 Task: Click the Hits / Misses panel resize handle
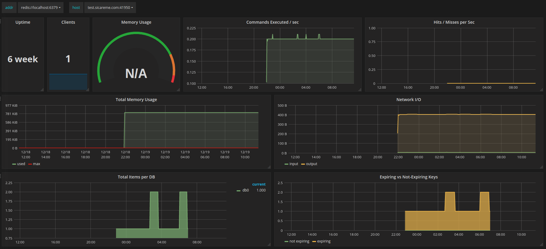pyautogui.click(x=542, y=90)
